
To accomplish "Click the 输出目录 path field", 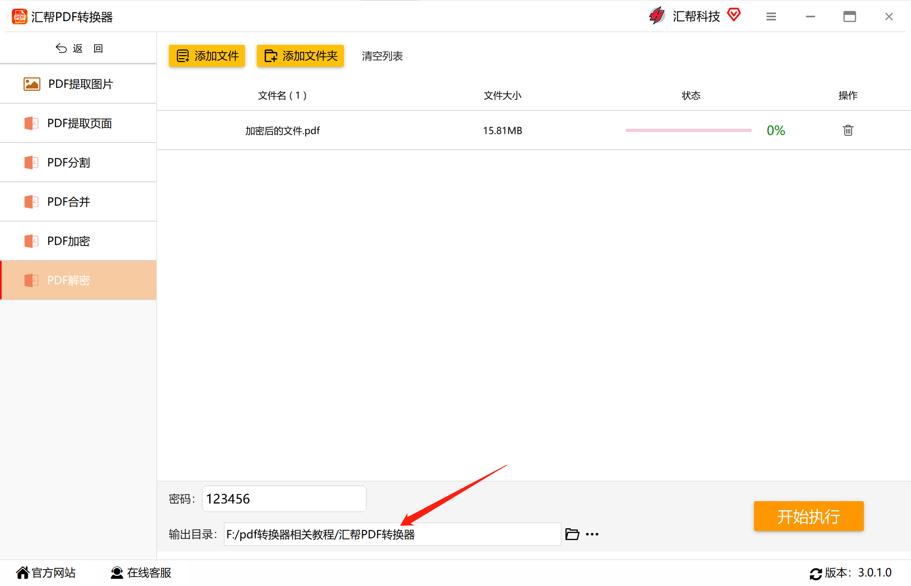I will click(x=392, y=534).
